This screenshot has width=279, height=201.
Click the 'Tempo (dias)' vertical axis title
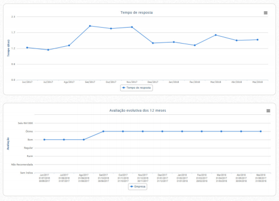pyautogui.click(x=8, y=48)
